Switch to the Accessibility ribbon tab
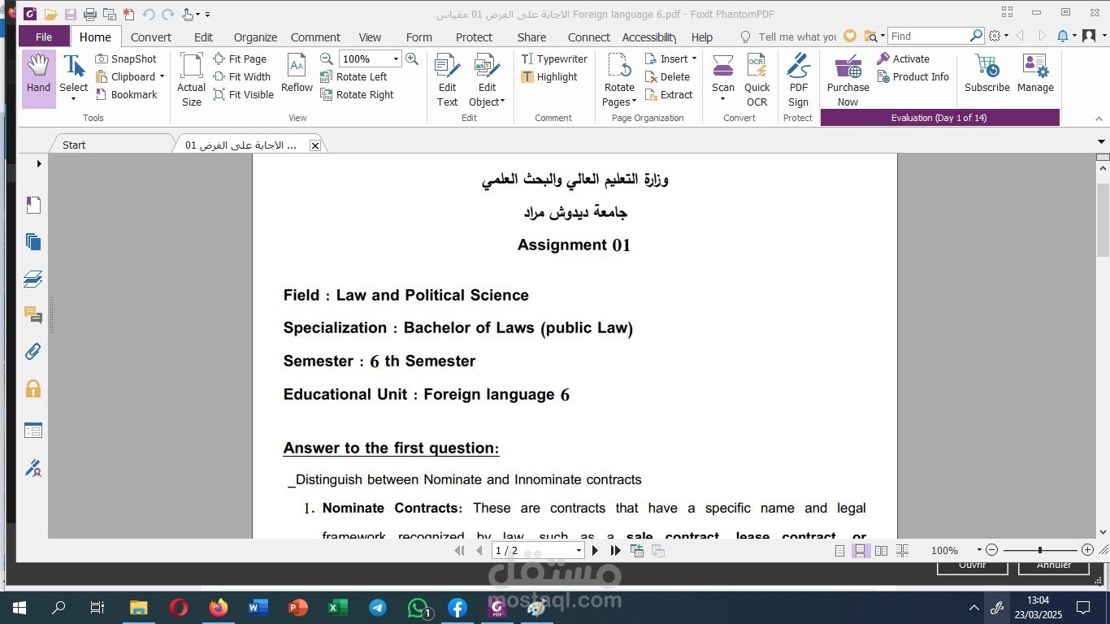The height and width of the screenshot is (624, 1110). click(x=649, y=37)
